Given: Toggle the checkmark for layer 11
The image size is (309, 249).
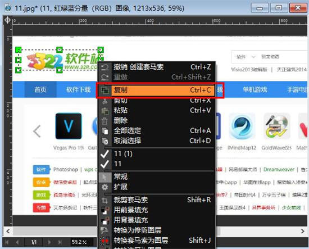Looking at the screenshot, I should [104, 164].
